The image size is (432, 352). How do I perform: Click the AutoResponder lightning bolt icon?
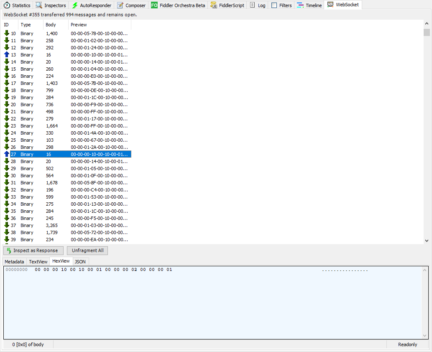pos(75,5)
